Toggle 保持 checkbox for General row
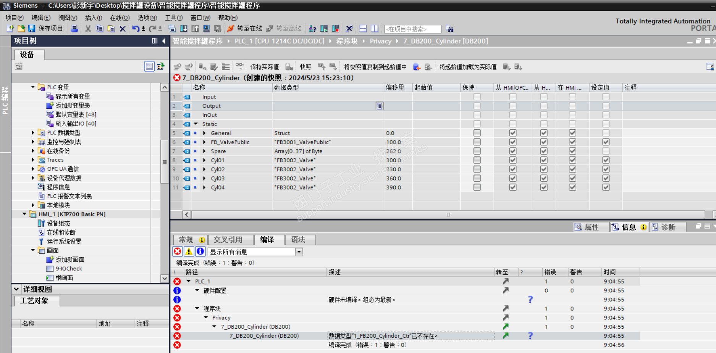Screen dimensions: 716x353 tap(477, 133)
